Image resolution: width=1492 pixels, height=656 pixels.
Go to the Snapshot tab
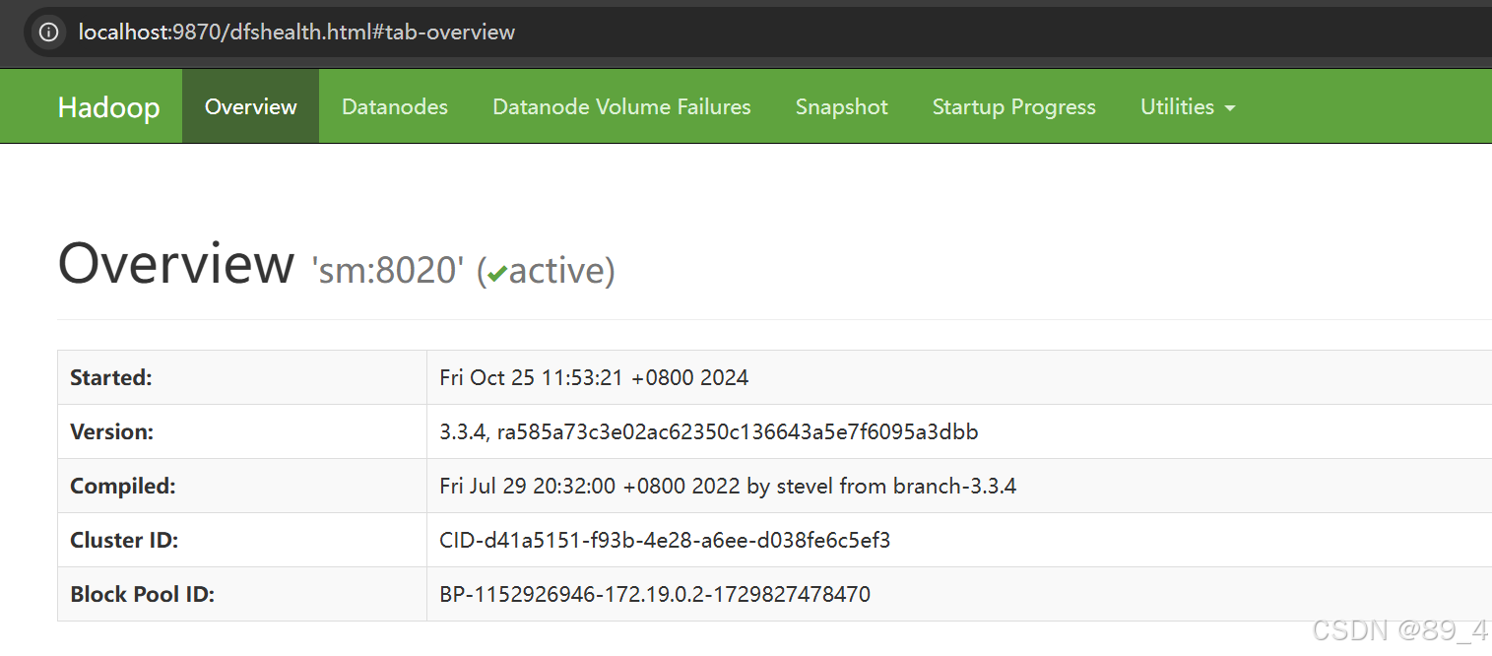click(842, 106)
